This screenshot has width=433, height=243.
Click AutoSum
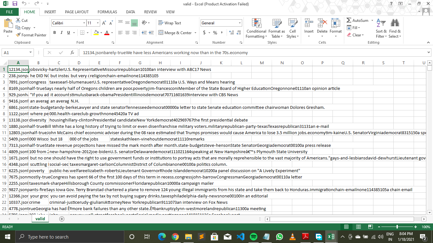(357, 20)
